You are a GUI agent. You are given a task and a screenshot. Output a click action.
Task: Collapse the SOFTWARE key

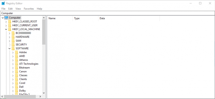9,48
